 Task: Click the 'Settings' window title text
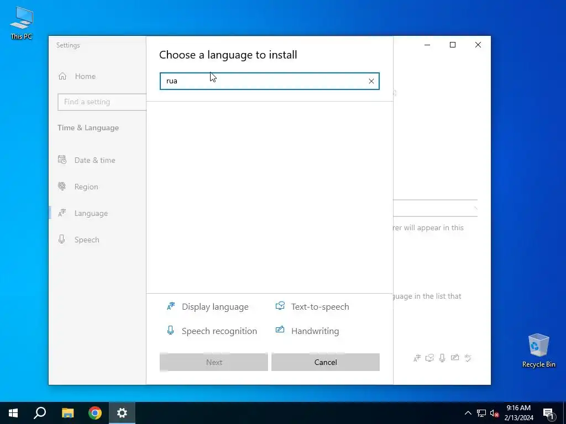(x=68, y=45)
